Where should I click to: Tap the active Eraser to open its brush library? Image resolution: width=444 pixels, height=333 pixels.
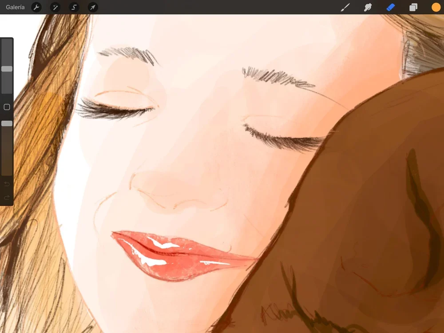point(390,7)
